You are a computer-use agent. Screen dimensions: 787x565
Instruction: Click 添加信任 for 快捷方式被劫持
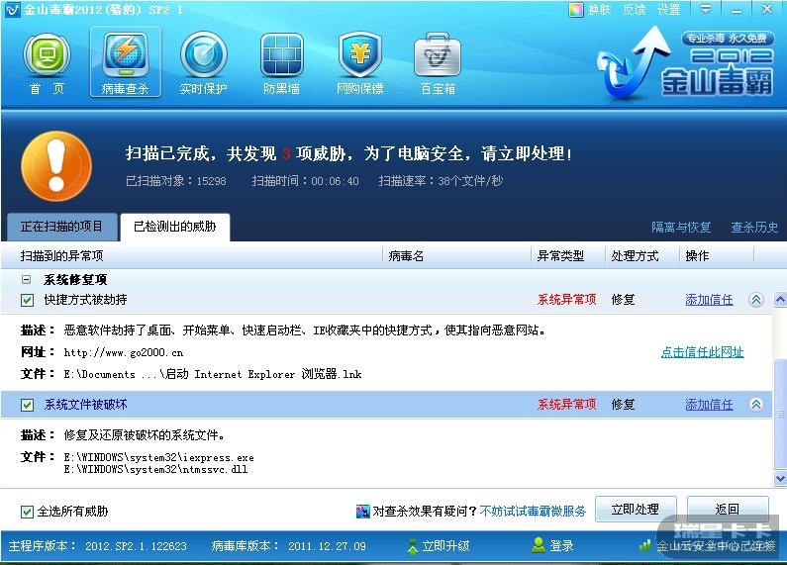coord(709,300)
